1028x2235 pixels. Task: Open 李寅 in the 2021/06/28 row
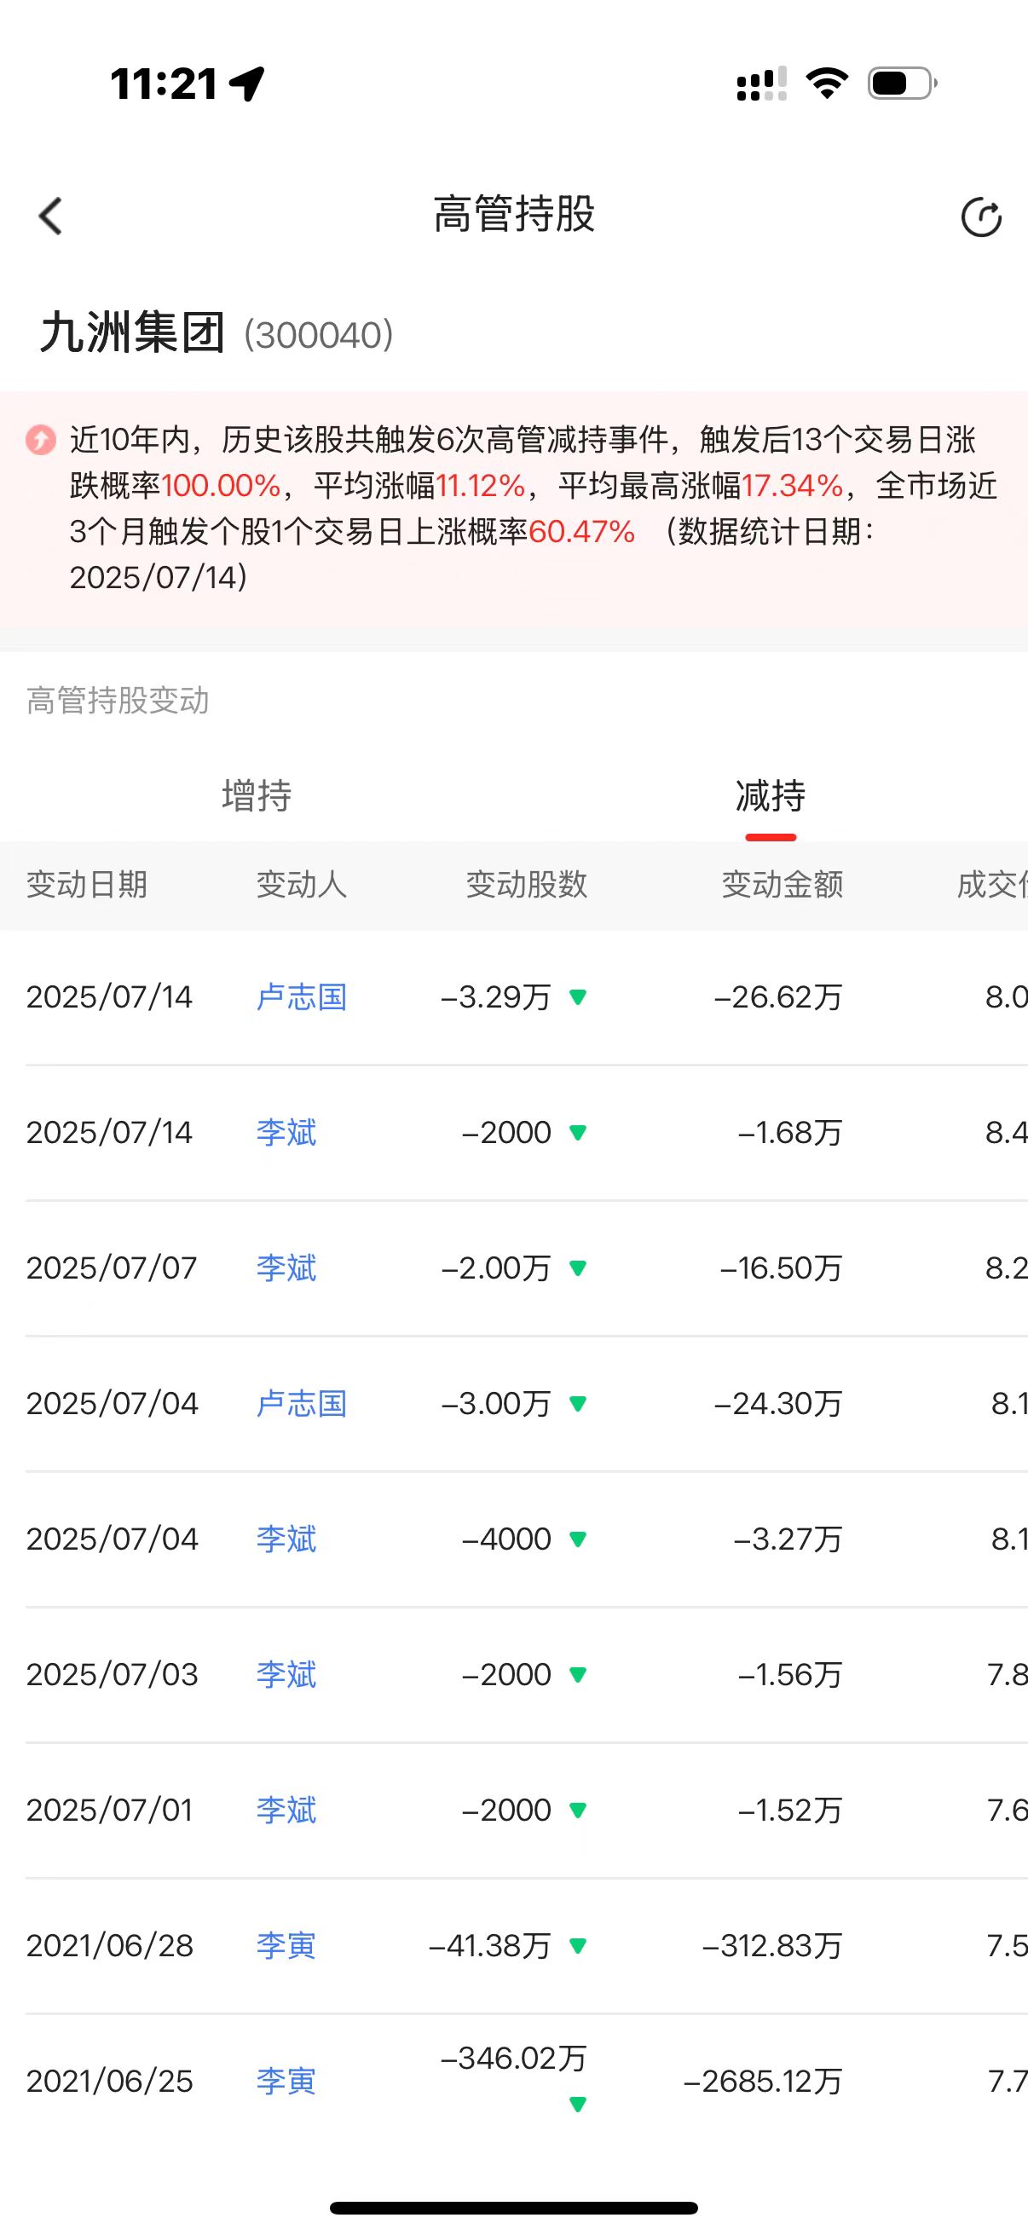pyautogui.click(x=286, y=1946)
